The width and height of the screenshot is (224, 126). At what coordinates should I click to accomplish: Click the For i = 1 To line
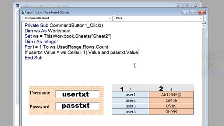pos(66,47)
